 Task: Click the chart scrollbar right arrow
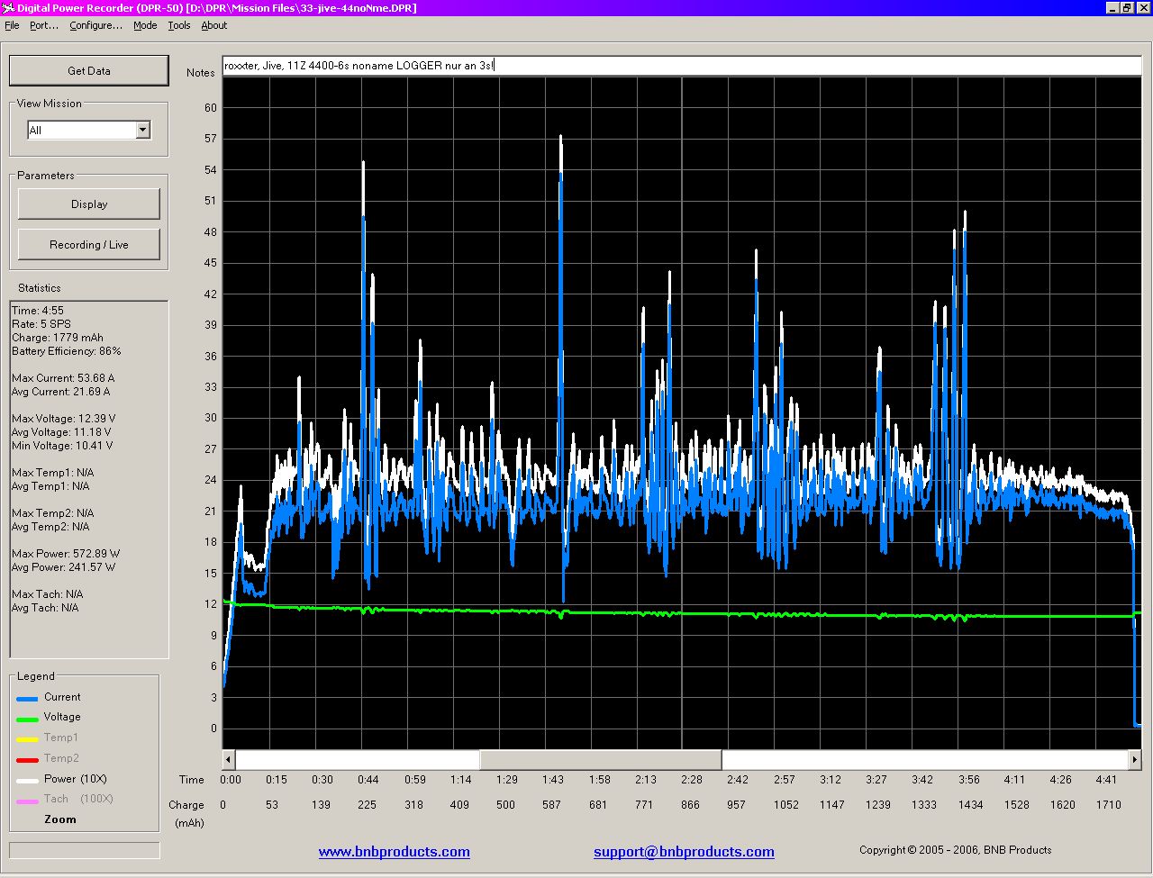pyautogui.click(x=1135, y=760)
